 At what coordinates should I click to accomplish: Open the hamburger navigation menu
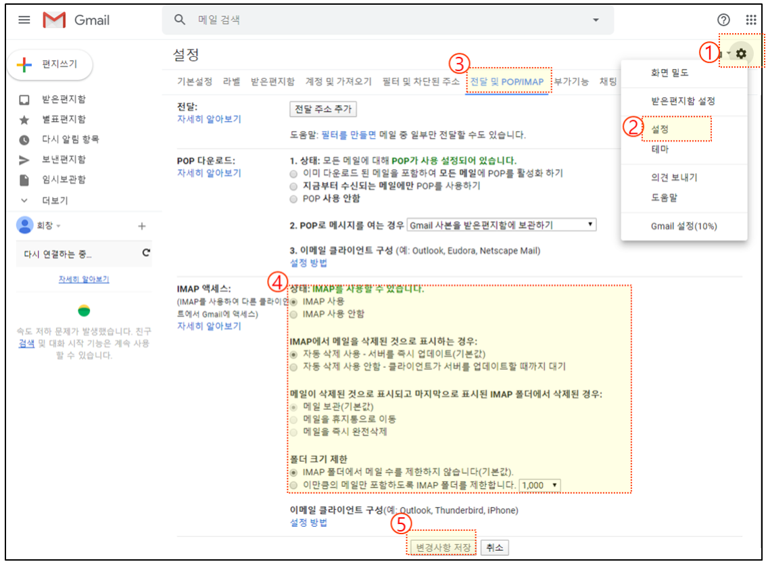(x=23, y=20)
